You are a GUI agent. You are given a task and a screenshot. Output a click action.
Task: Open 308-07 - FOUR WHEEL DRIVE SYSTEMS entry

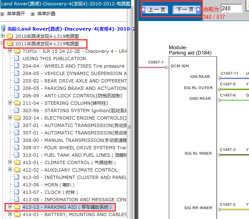click(x=75, y=148)
